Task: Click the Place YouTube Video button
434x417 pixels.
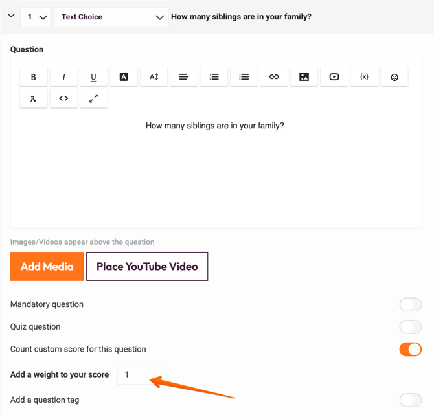Action: pos(147,267)
